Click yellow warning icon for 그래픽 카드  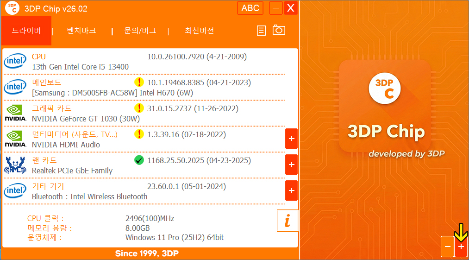[139, 108]
